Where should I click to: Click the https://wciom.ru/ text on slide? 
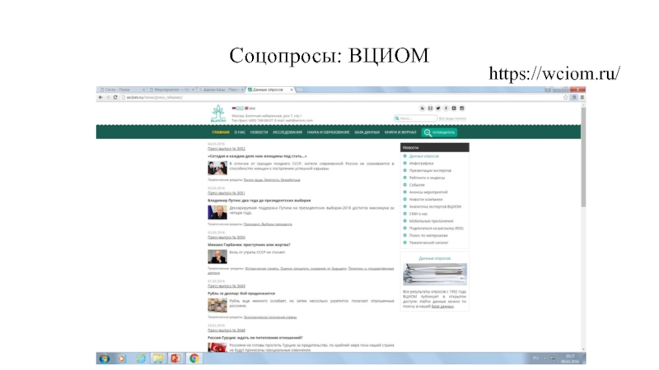click(x=554, y=73)
